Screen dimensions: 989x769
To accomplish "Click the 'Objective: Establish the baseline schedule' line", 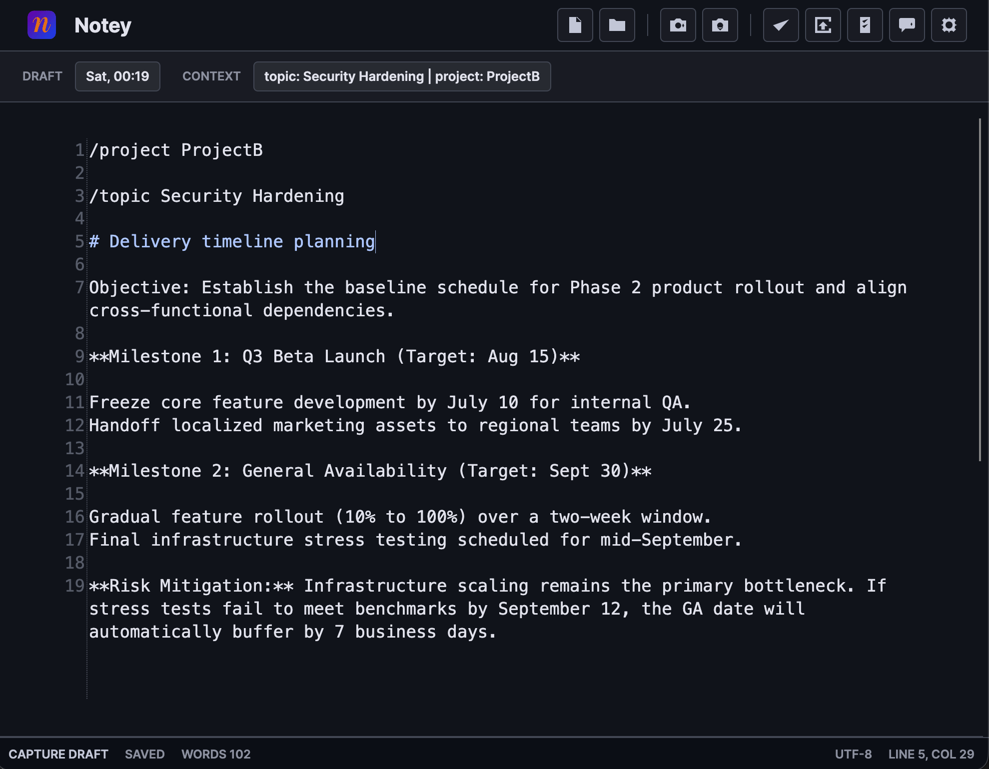I will point(498,288).
